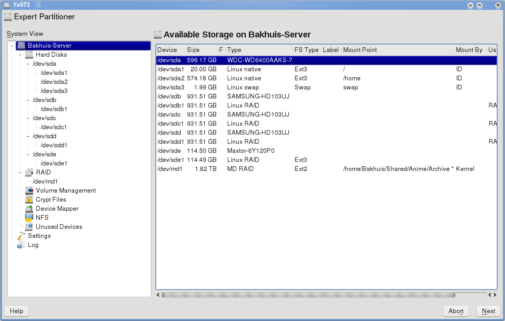Click the Abort button
The height and width of the screenshot is (321, 505).
(456, 311)
